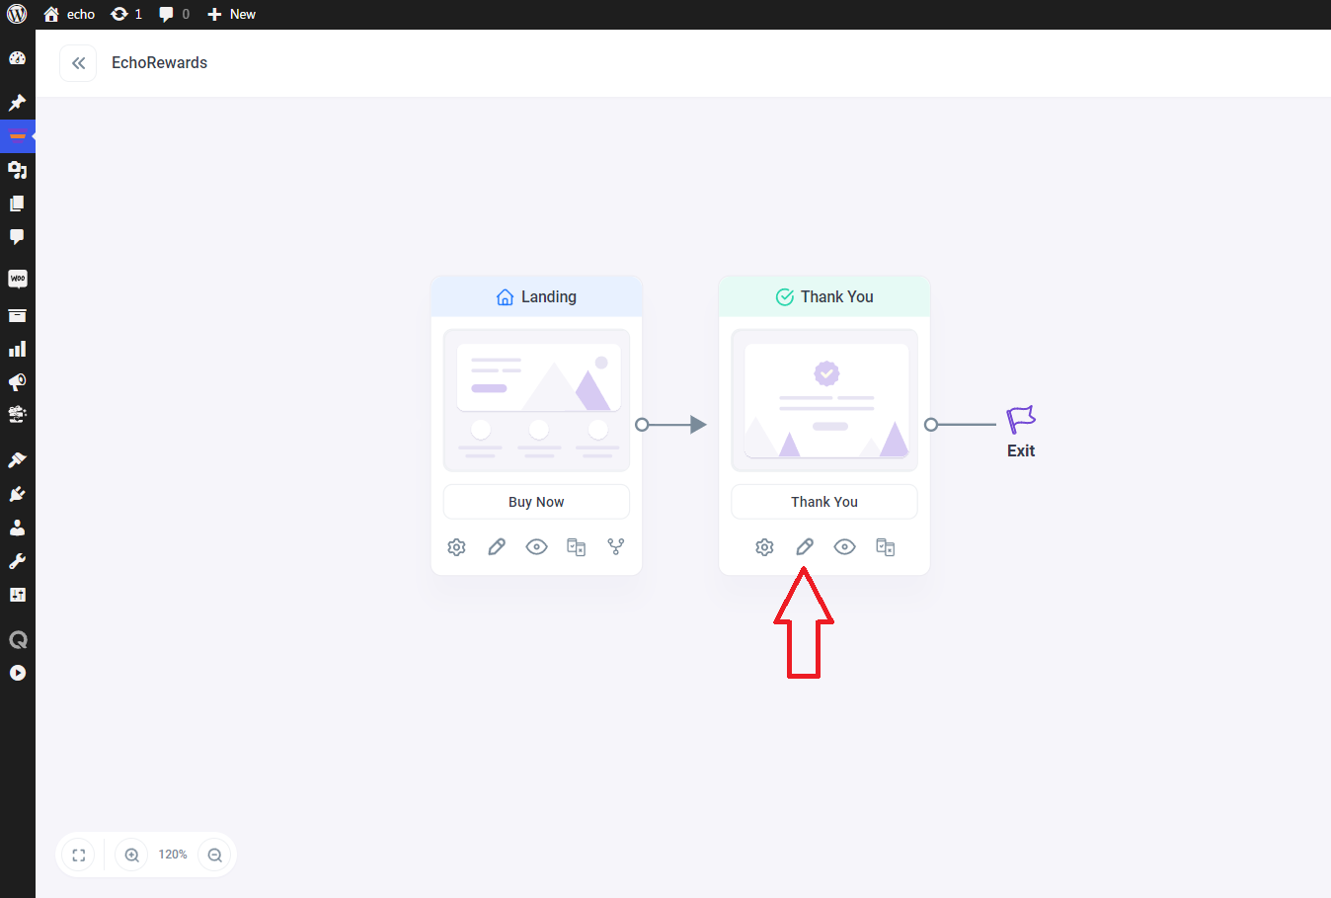
Task: Open settings gear on Landing step
Action: (x=456, y=547)
